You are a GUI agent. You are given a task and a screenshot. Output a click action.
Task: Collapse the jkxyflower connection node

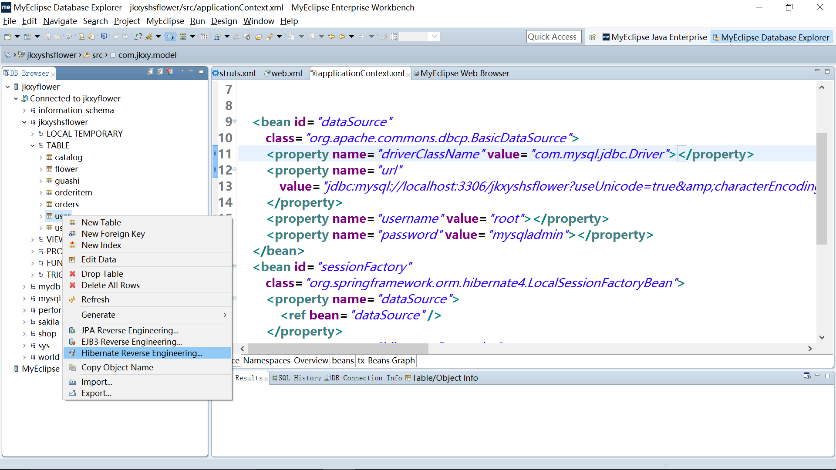8,87
